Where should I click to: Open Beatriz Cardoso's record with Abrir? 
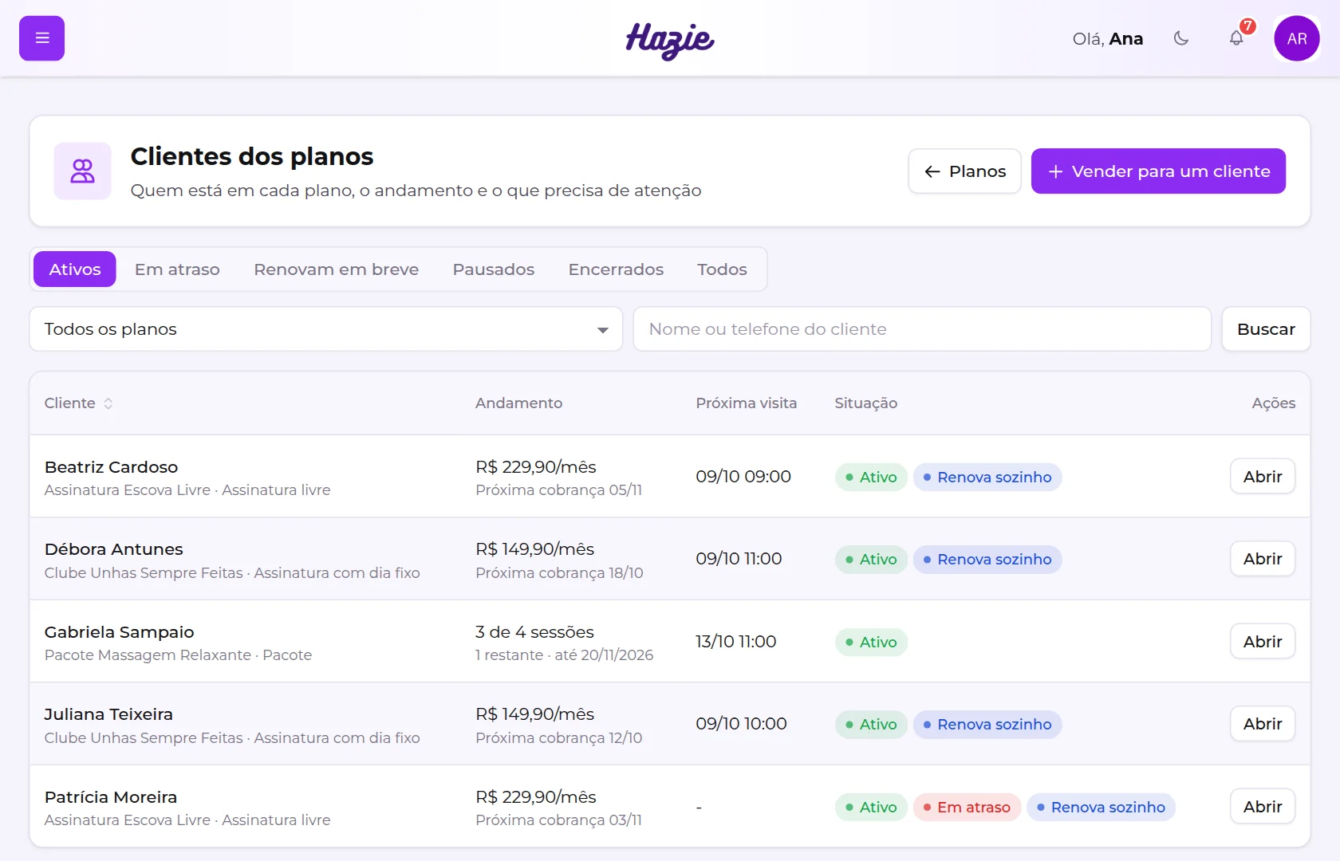[1263, 477]
